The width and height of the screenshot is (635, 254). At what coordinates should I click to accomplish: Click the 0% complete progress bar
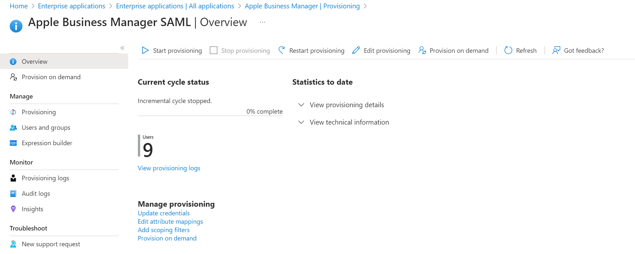click(x=210, y=116)
